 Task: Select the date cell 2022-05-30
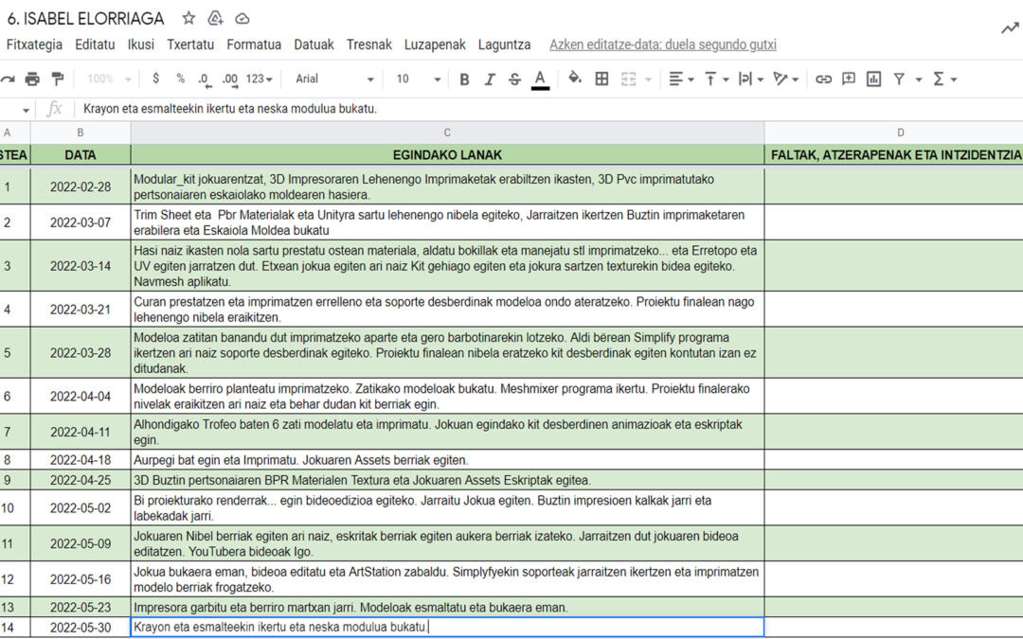pos(81,628)
